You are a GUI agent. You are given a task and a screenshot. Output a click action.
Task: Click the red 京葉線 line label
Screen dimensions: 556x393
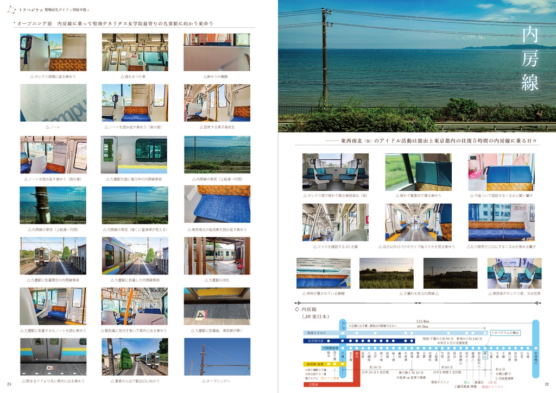313,384
